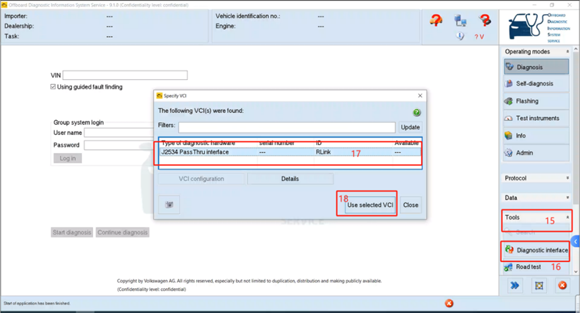The image size is (580, 313).
Task: Select the Diagnosis operating mode
Action: [536, 67]
